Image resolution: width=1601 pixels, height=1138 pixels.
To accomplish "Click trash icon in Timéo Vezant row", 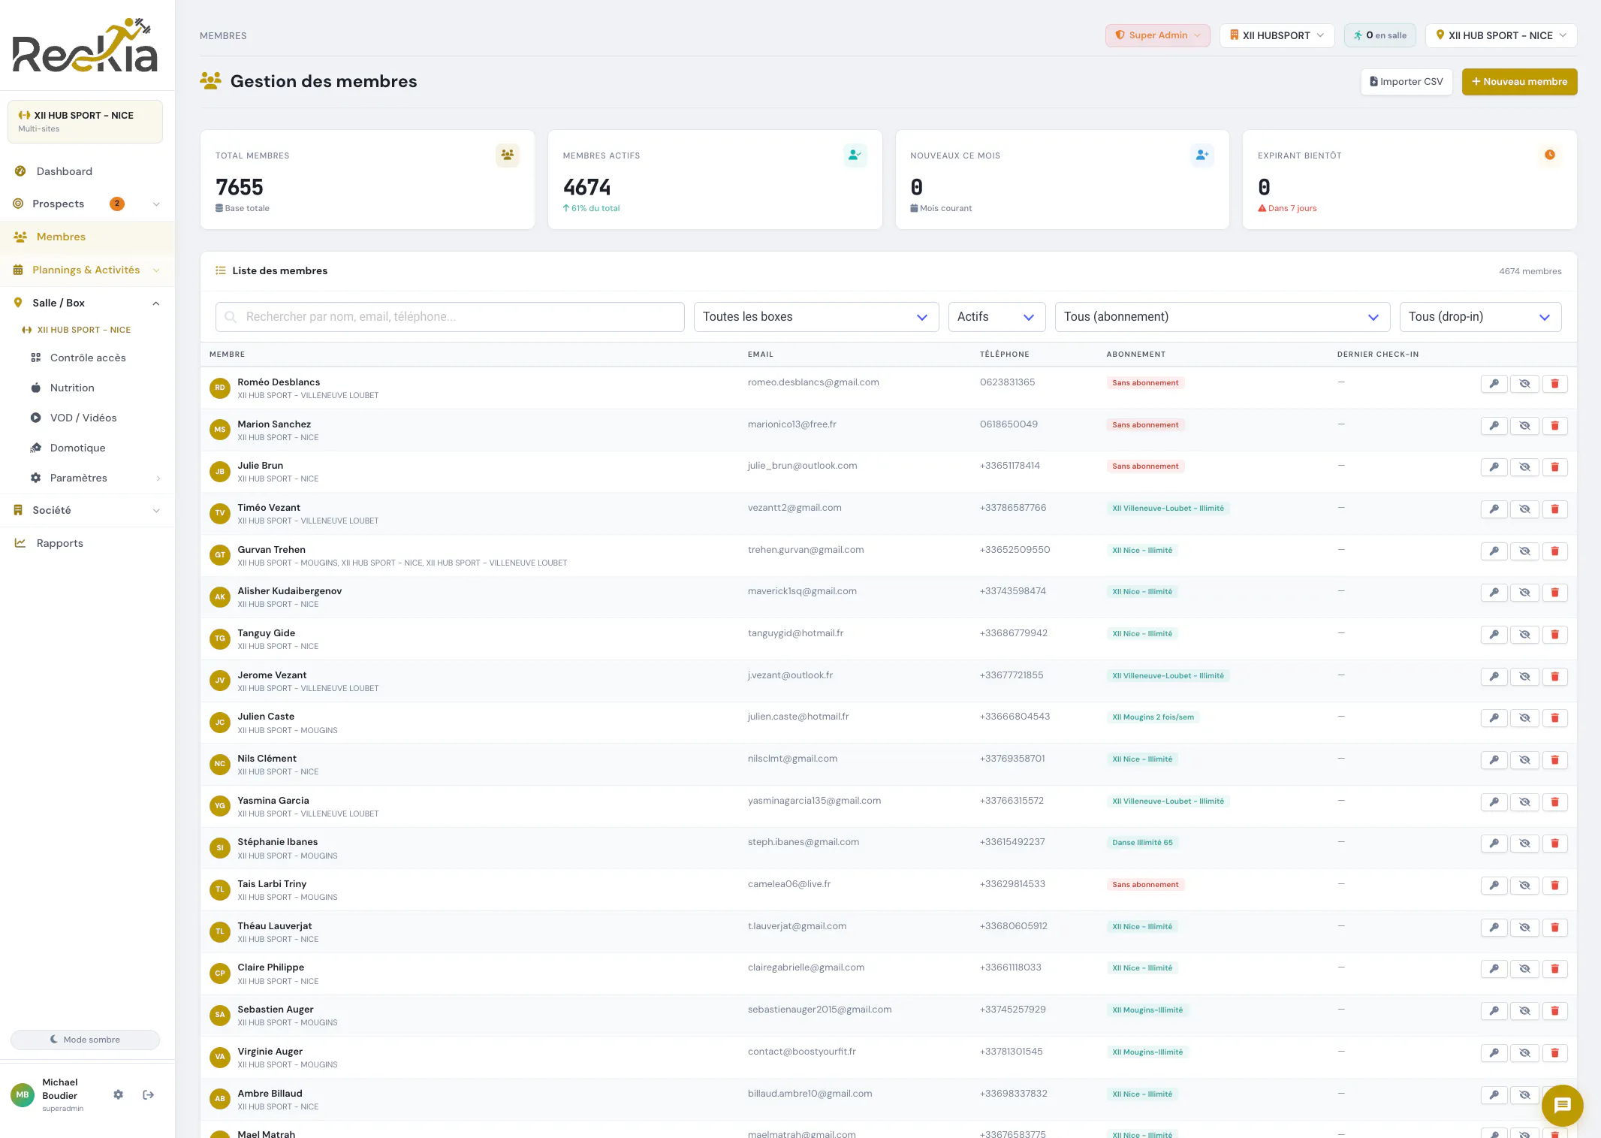I will point(1554,509).
